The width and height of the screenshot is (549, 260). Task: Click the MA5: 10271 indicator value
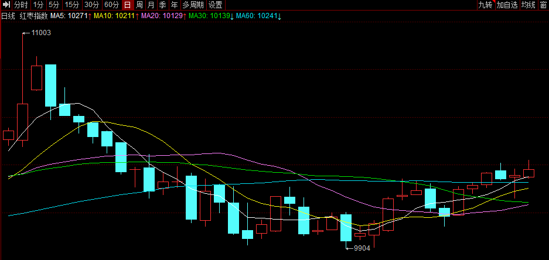[x=71, y=16]
